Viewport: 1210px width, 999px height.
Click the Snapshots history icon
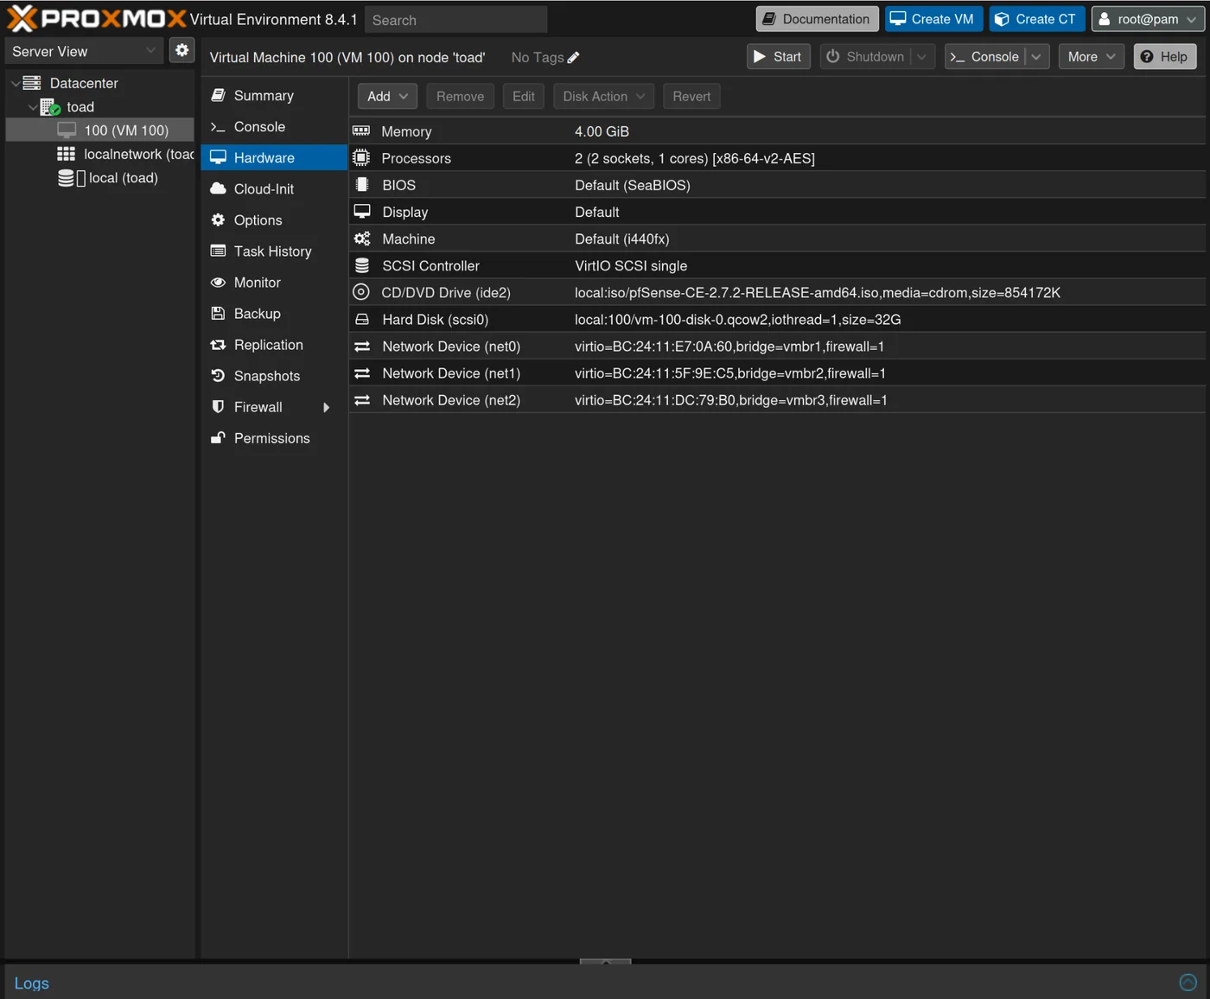point(218,376)
